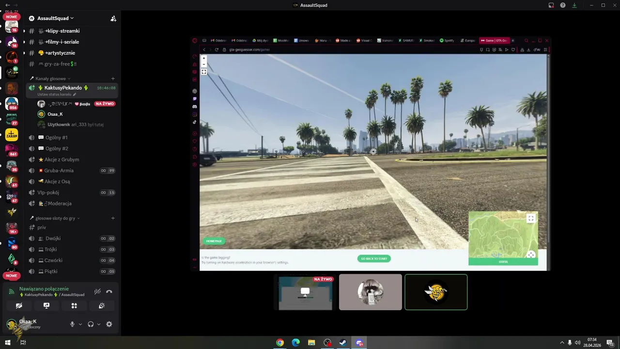Select the raccoon avatar participant tile

(371, 292)
